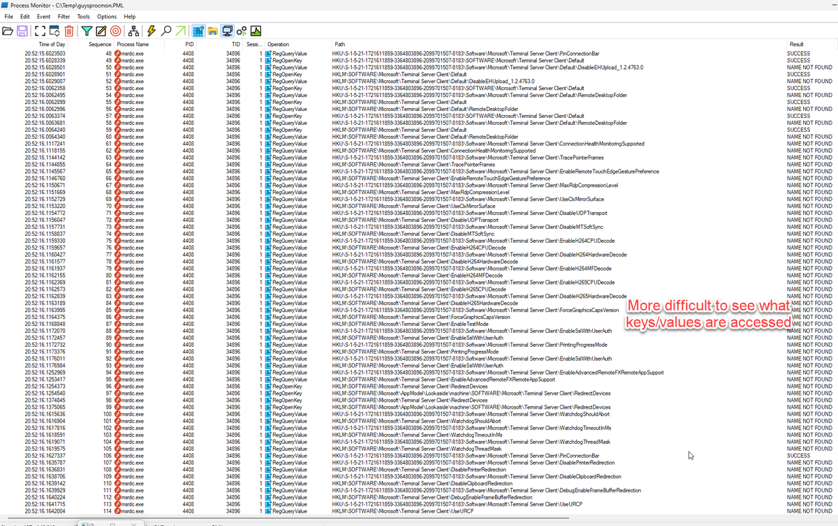This screenshot has height=526, width=838.
Task: Clear the display with the trash can icon
Action: (x=69, y=31)
